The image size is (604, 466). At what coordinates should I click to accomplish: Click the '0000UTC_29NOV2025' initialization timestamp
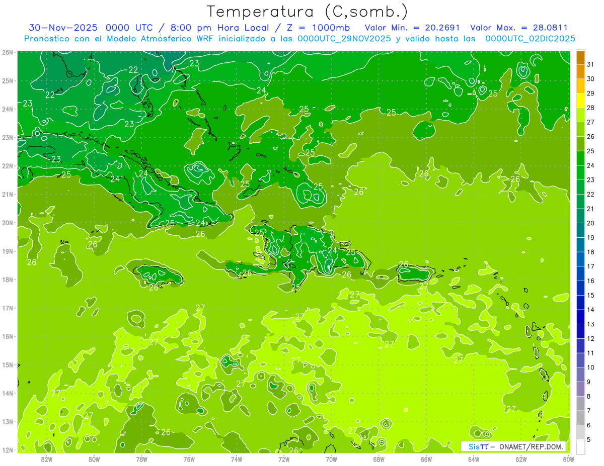[x=344, y=39]
